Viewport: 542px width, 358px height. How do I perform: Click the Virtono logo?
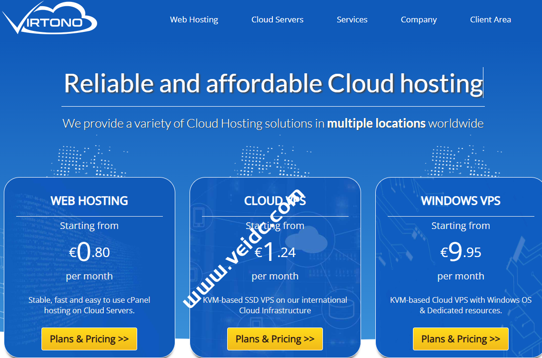click(x=50, y=18)
